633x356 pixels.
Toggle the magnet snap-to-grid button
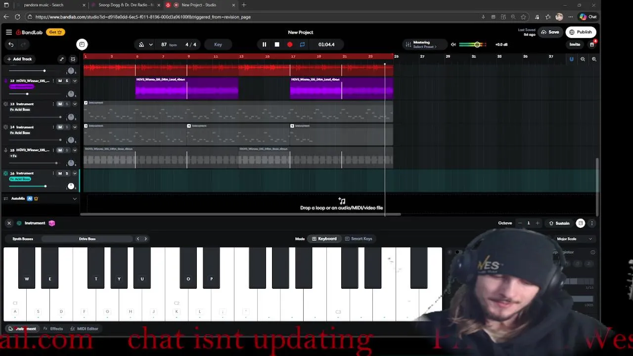(571, 59)
